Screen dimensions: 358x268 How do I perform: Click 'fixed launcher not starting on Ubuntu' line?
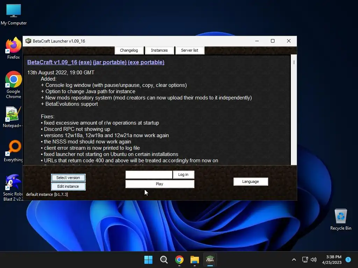click(x=109, y=154)
